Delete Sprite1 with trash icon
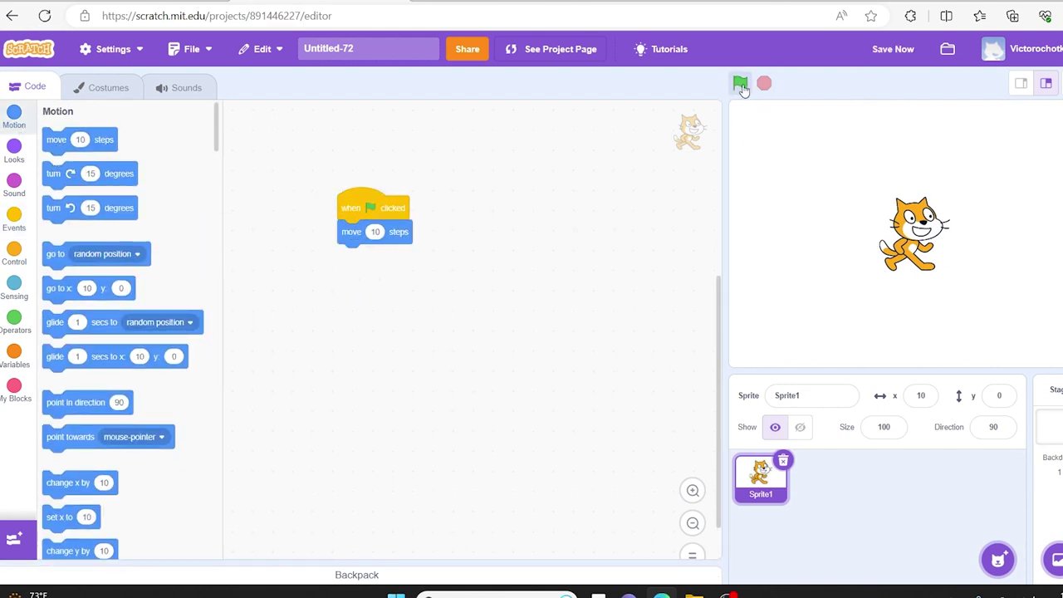 click(783, 461)
